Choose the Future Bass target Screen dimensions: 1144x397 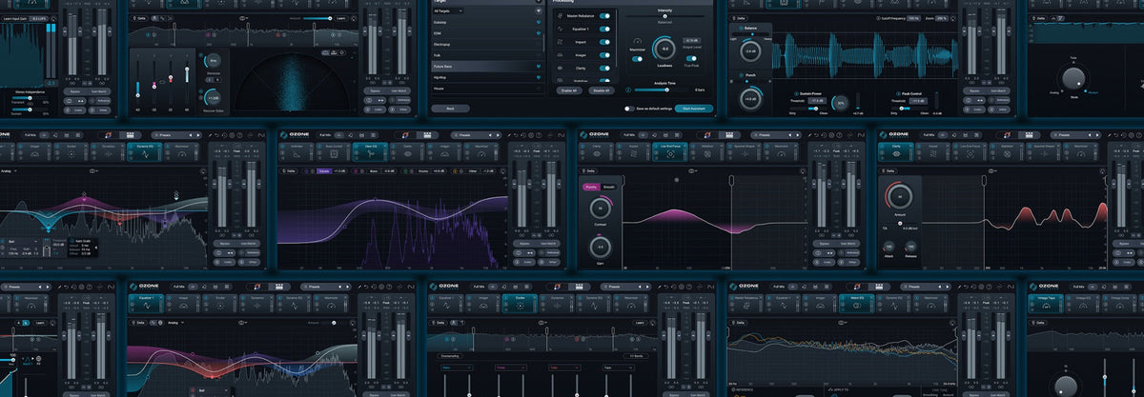486,67
